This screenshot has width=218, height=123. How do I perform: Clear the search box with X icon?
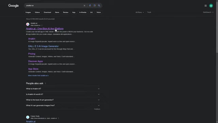point(84,5)
